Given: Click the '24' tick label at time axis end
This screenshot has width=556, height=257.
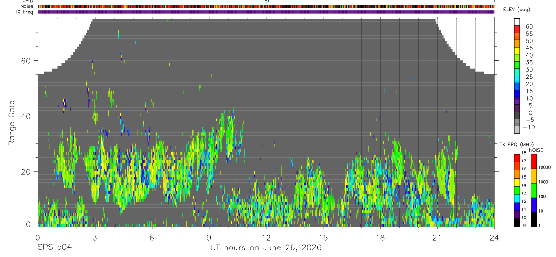Looking at the screenshot, I should [494, 238].
